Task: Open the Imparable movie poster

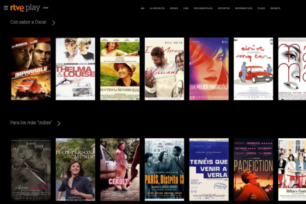Action: (x=31, y=69)
